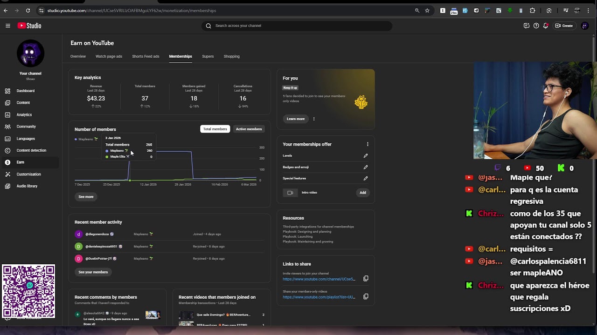Viewport: 597px width, 335px height.
Task: Copy the channel membership link
Action: [x=366, y=278]
